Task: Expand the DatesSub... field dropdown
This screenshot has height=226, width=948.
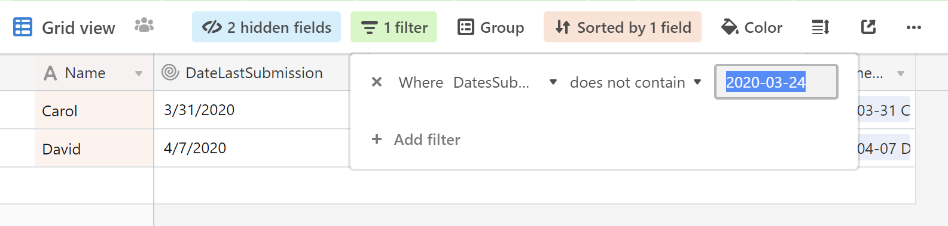Action: tap(505, 82)
